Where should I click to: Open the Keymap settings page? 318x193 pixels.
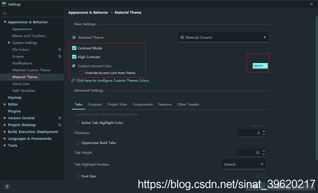click(x=15, y=98)
